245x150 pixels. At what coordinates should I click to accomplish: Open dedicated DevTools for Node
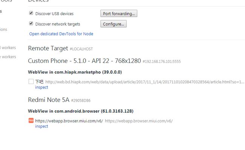61,34
